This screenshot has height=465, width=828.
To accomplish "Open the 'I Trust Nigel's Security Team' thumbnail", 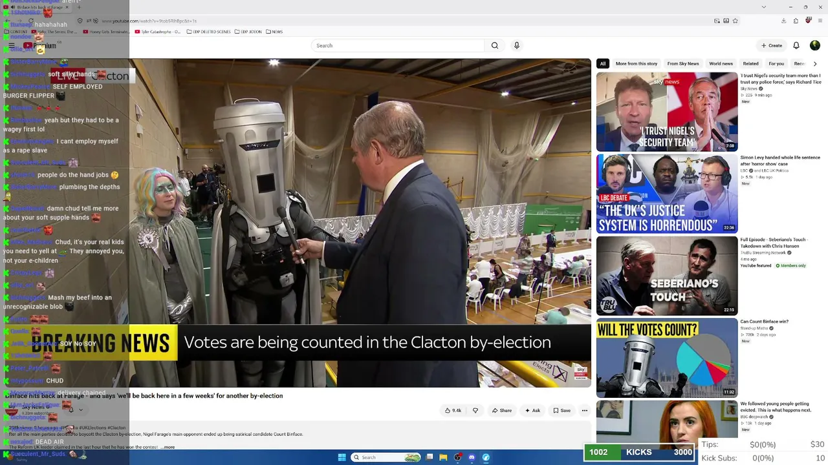I will tap(667, 112).
